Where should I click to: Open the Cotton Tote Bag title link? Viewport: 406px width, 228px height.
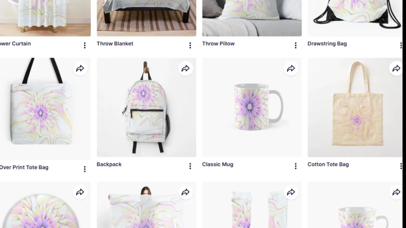click(328, 164)
